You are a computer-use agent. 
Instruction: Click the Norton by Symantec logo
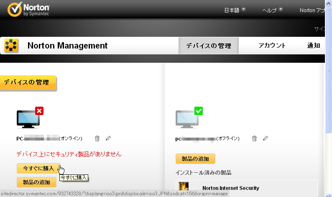click(x=28, y=9)
